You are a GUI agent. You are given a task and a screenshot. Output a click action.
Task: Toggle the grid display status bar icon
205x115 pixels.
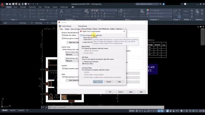pyautogui.click(x=137, y=111)
